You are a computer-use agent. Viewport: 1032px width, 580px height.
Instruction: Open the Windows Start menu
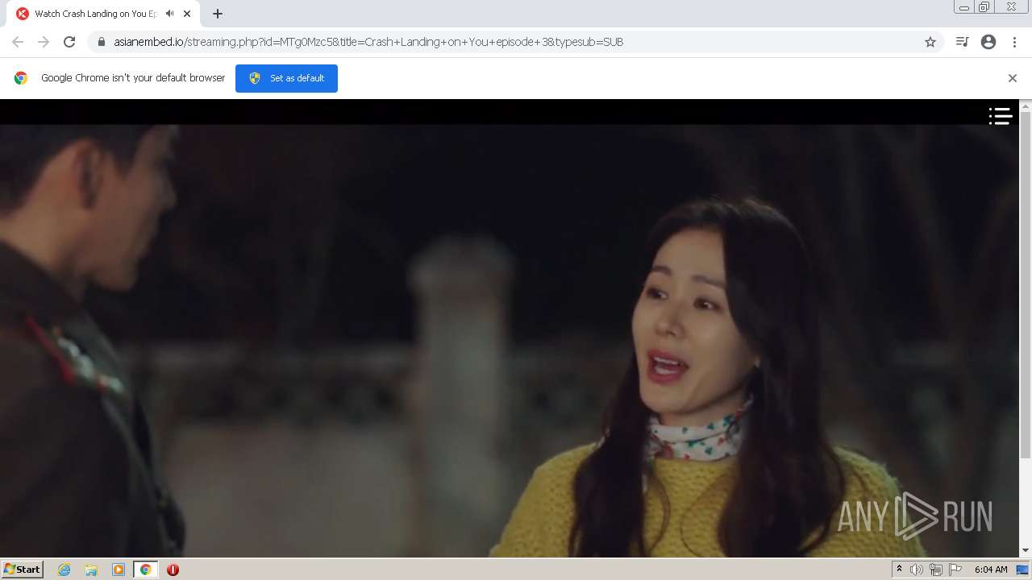coord(23,570)
